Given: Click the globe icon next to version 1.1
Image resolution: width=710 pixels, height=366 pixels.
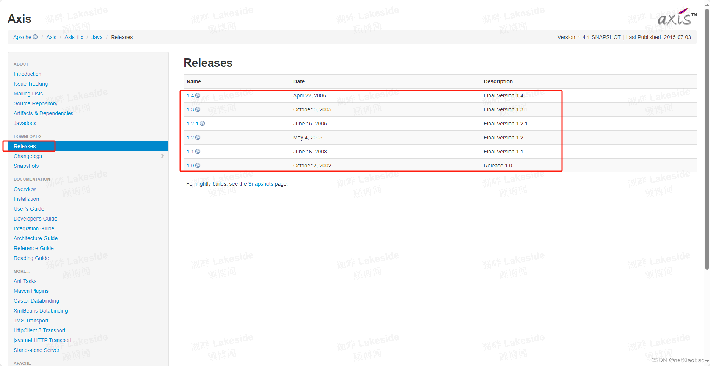Looking at the screenshot, I should click(198, 152).
